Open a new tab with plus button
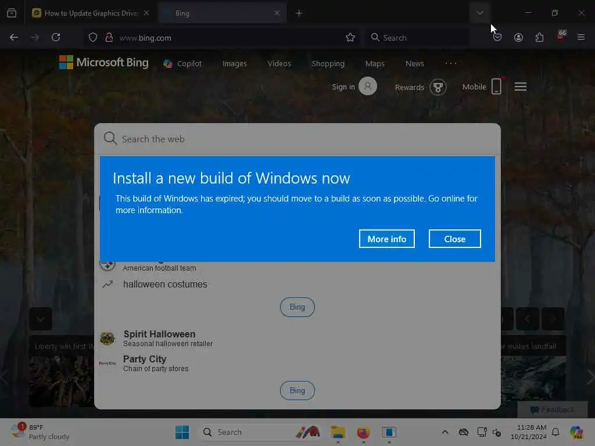 [299, 13]
